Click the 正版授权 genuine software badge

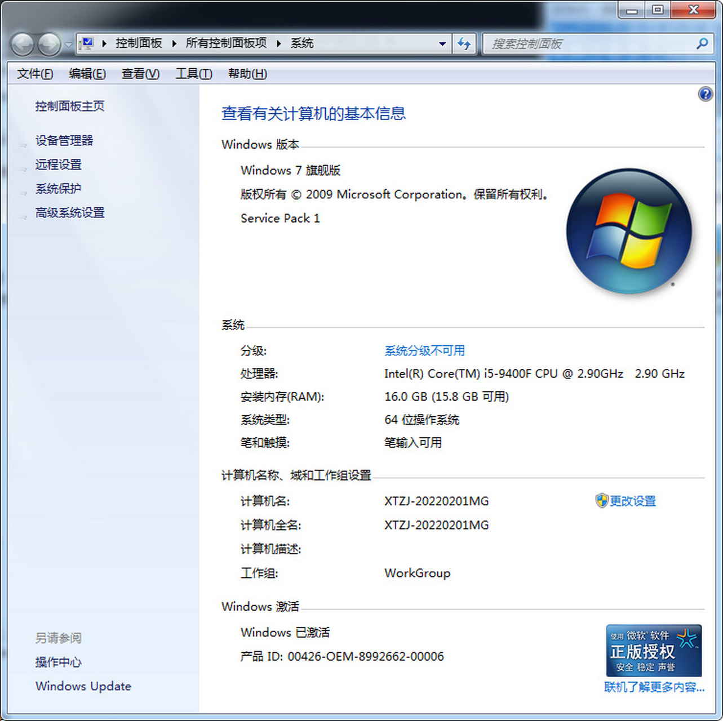[x=654, y=651]
